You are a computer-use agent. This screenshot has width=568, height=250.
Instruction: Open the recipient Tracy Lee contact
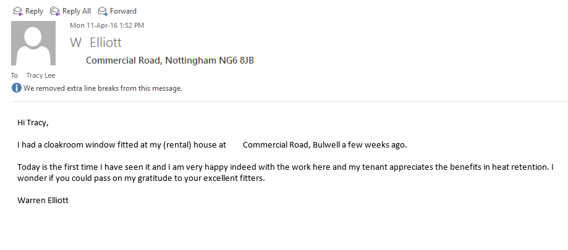[40, 75]
